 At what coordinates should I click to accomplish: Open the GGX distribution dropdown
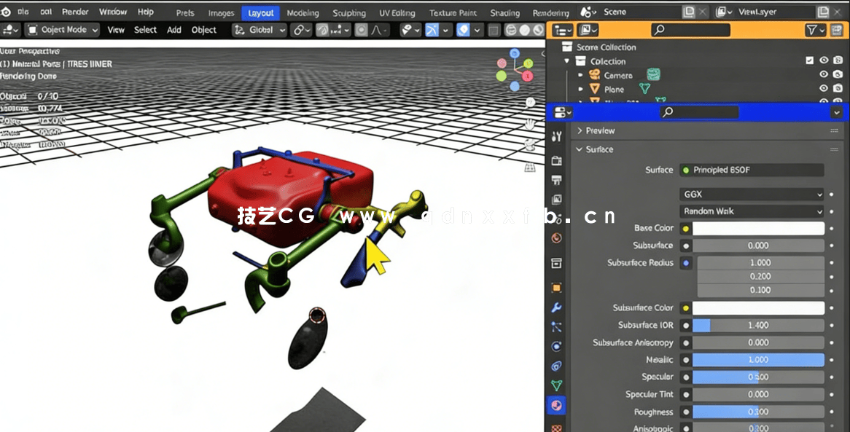751,195
